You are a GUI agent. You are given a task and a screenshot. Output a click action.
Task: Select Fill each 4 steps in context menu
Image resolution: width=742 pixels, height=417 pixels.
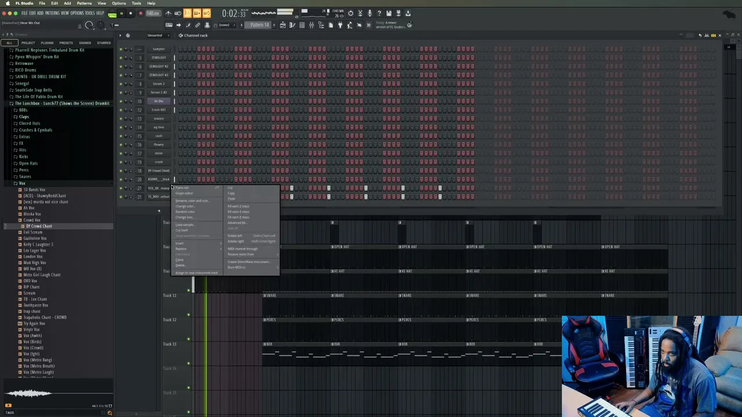(x=252, y=211)
